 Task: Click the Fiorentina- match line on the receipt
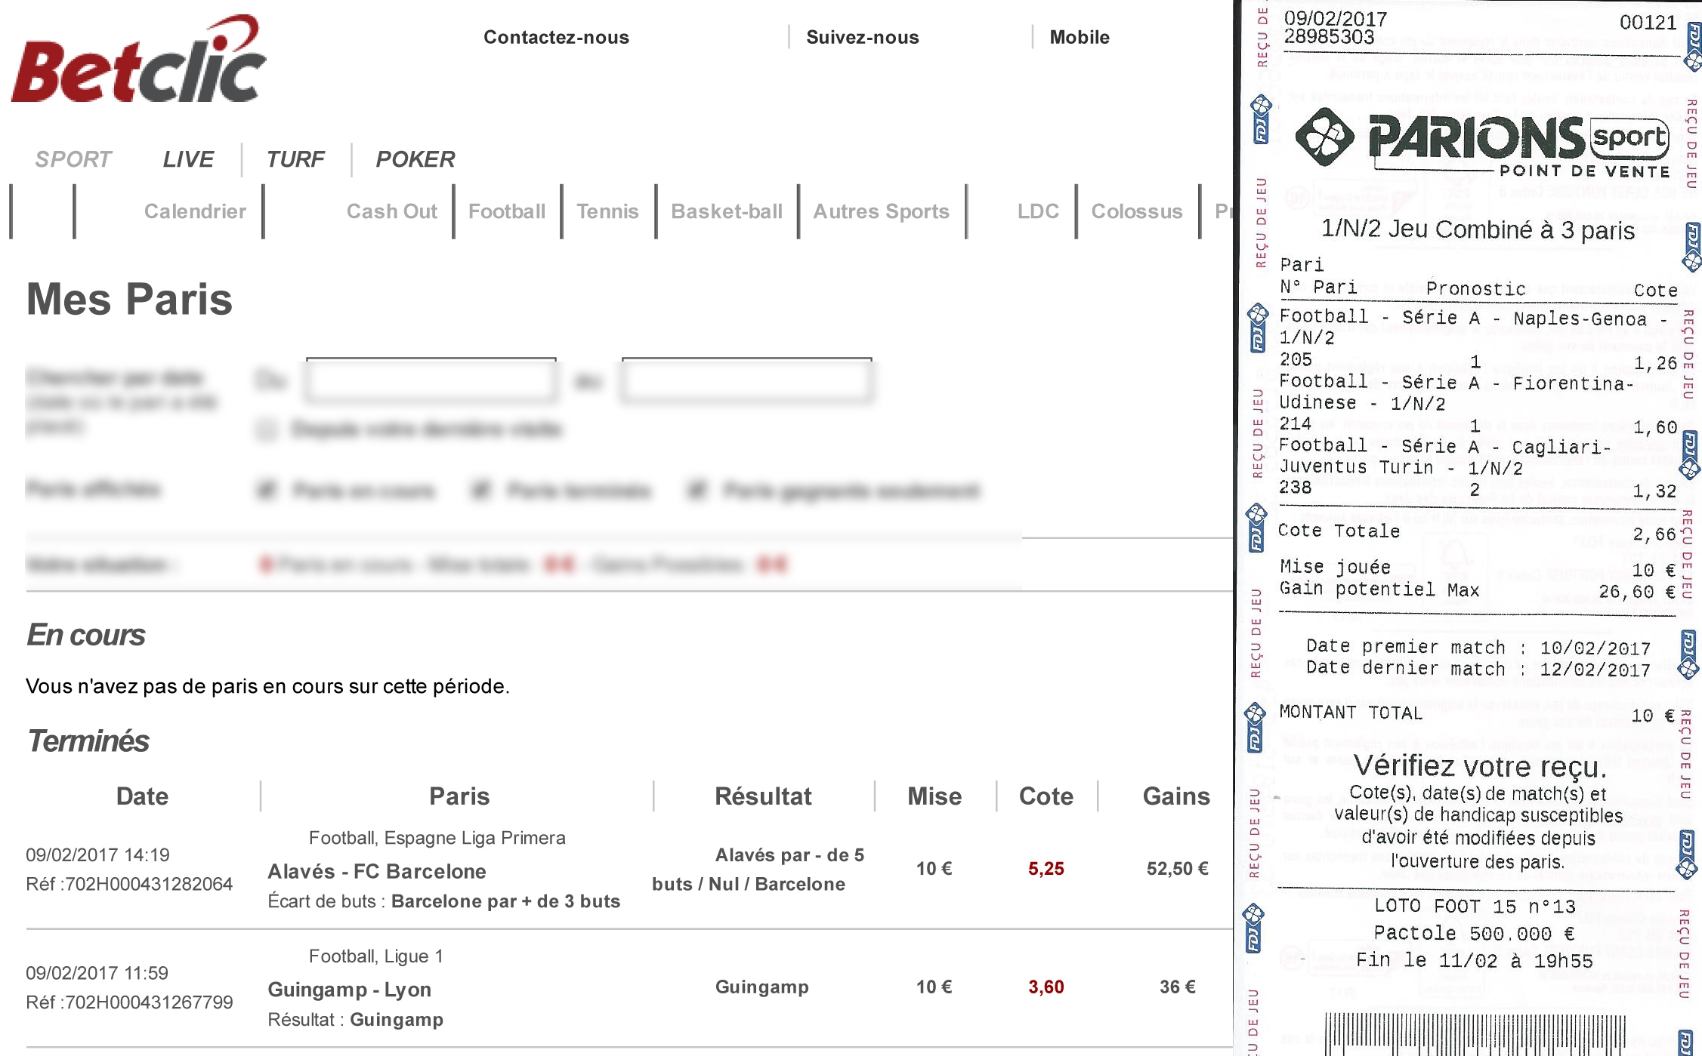point(1456,383)
